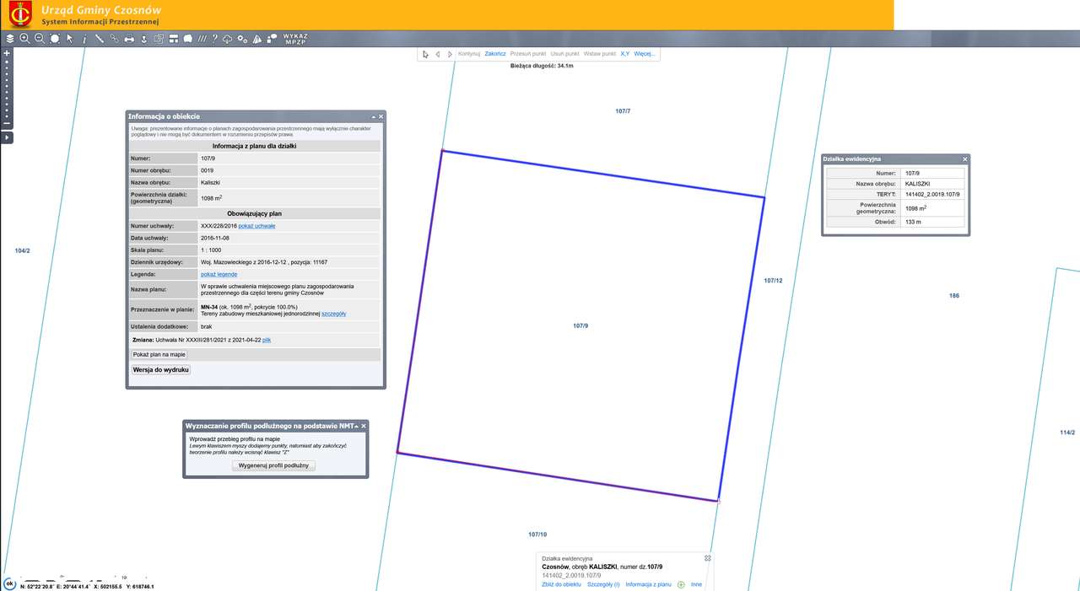Open 'szczegóły' link for MN-34
1080x591 pixels.
click(334, 314)
